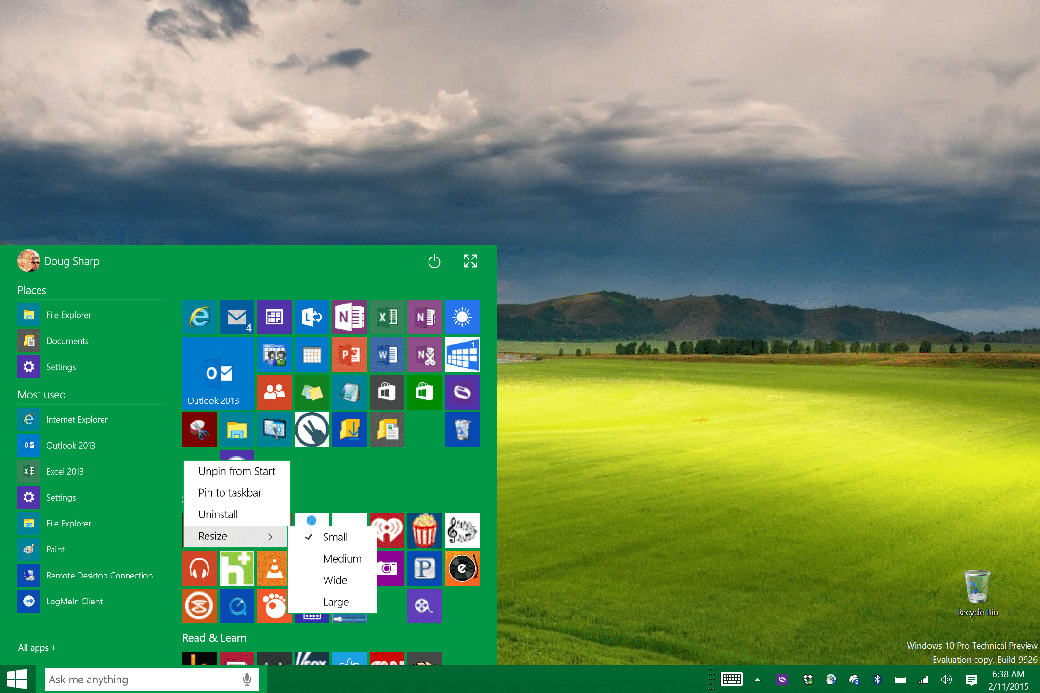Click the Ask me anything search box
This screenshot has width=1040, height=693.
[x=151, y=680]
